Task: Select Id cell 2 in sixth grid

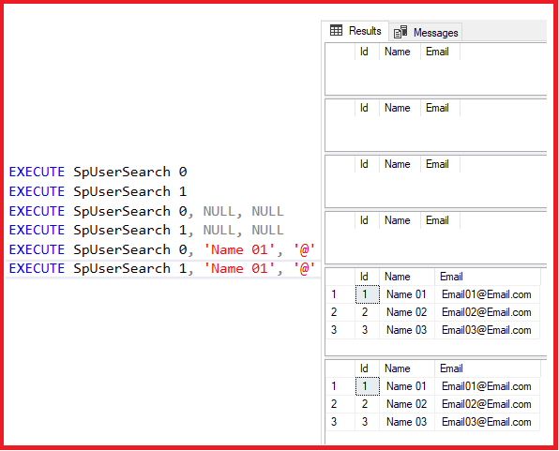Action: [x=368, y=404]
